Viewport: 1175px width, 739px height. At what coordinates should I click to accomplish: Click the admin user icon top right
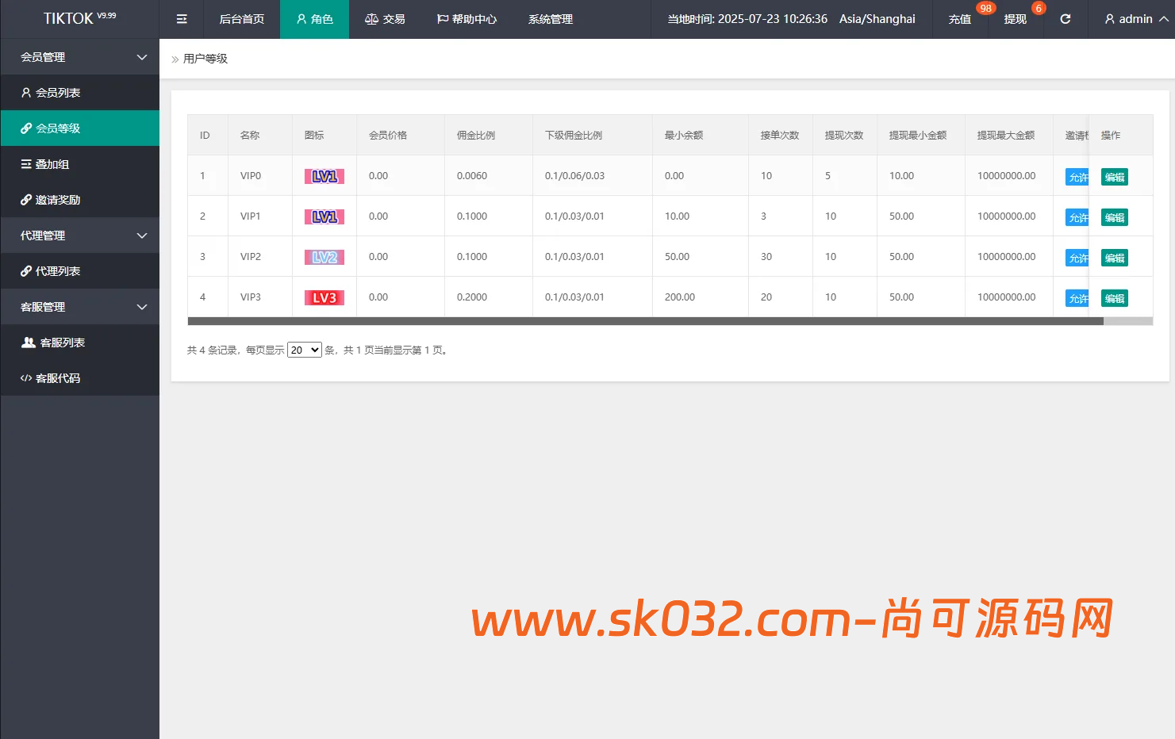pos(1109,19)
